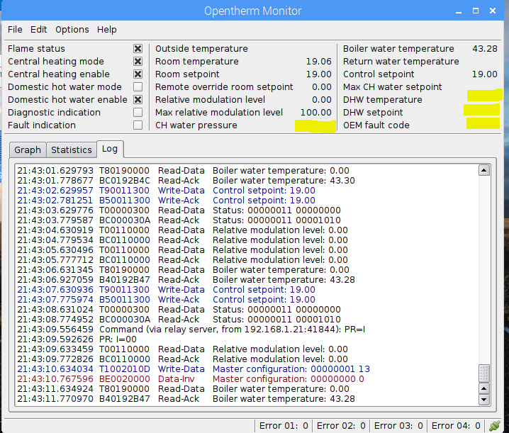
Task: Click log entry 21:43:02.629957 Write-Data Control setpoint
Action: coord(166,190)
